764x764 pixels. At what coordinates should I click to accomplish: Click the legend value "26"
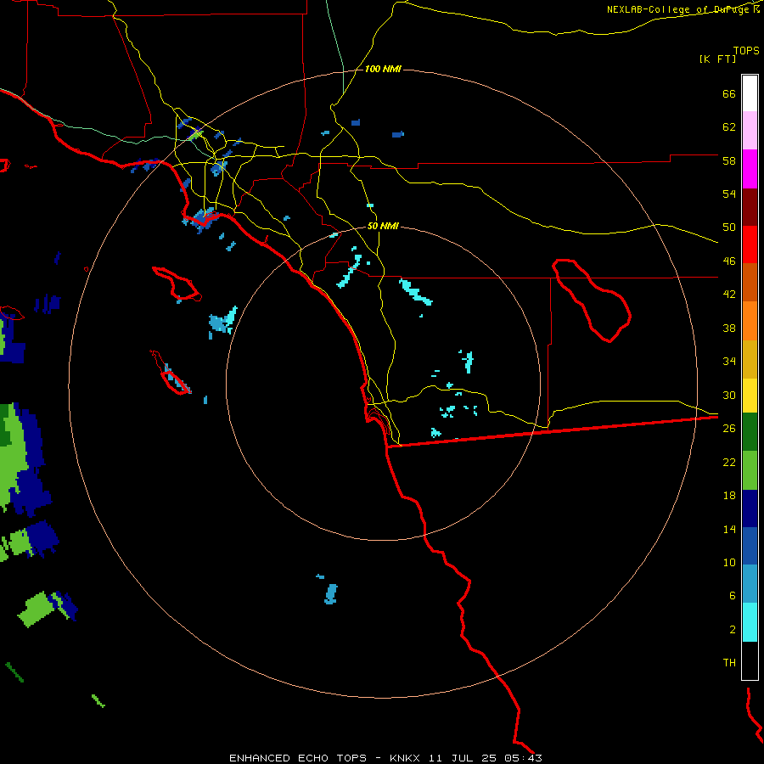pyautogui.click(x=729, y=429)
